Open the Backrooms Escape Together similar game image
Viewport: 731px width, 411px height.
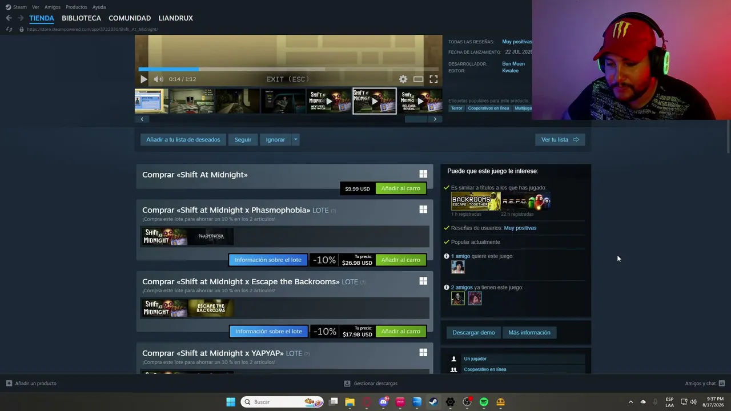pos(476,202)
